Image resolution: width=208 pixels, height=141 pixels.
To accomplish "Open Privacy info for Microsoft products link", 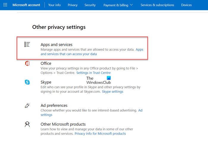I will [100, 134].
